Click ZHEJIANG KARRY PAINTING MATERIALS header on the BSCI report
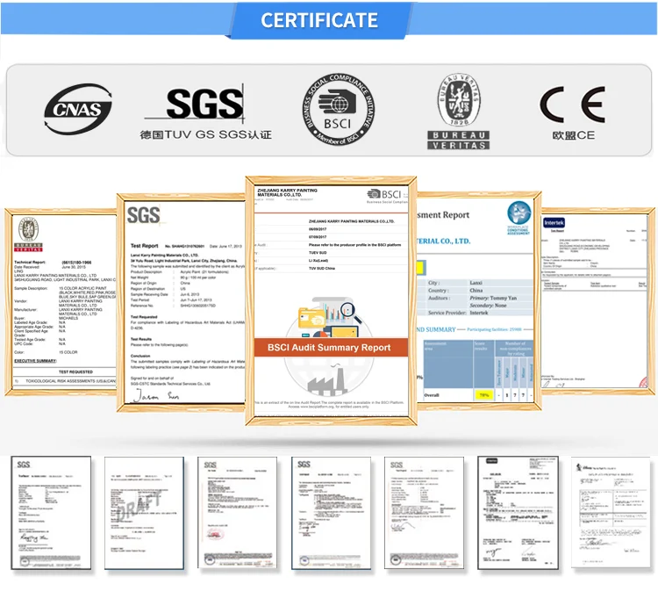Viewport: 658px width, 606px height. tap(288, 192)
